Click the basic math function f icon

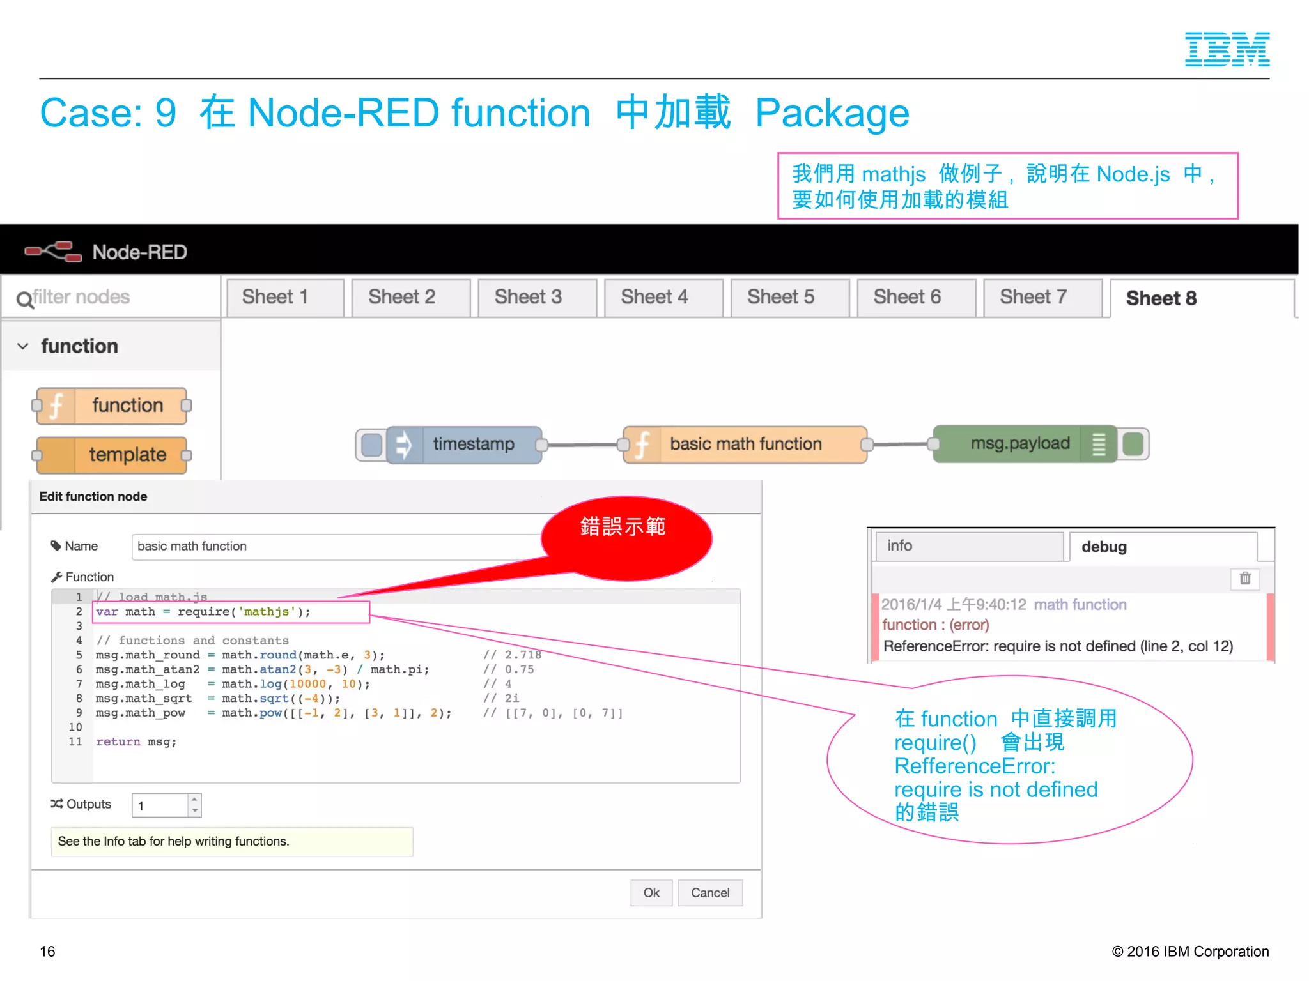tap(642, 445)
